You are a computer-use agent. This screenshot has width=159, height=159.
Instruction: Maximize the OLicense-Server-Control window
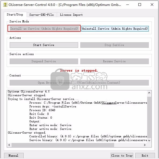[x=140, y=5]
